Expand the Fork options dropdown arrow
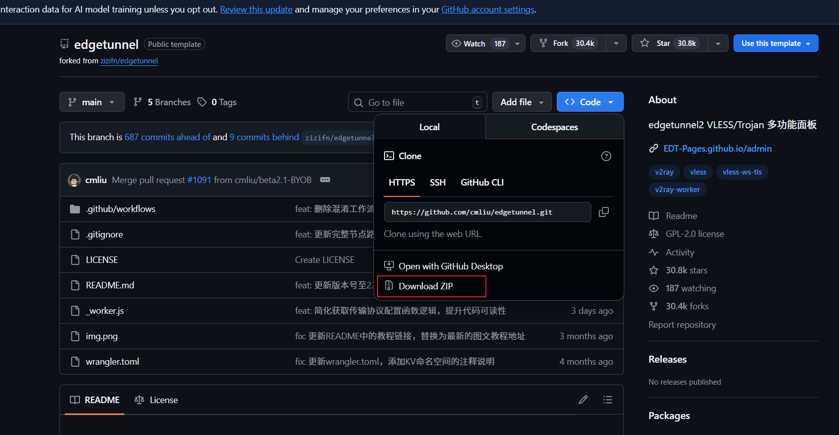839x435 pixels. point(616,43)
